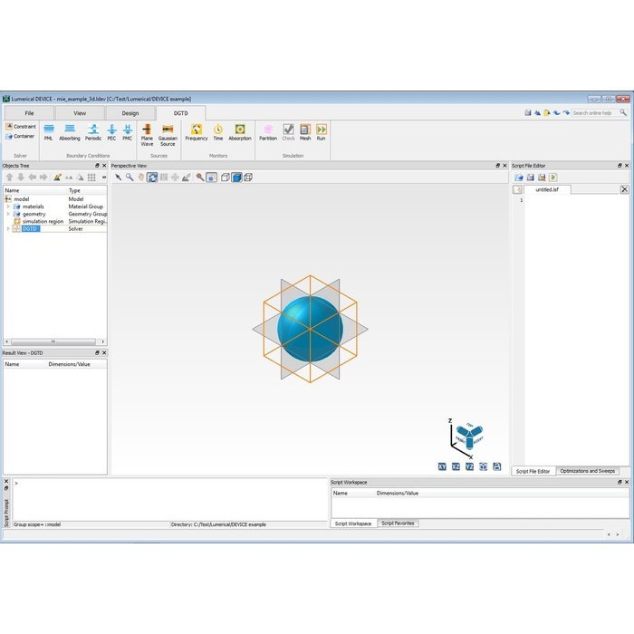
Task: Insert a Plane Wave source
Action: (147, 135)
